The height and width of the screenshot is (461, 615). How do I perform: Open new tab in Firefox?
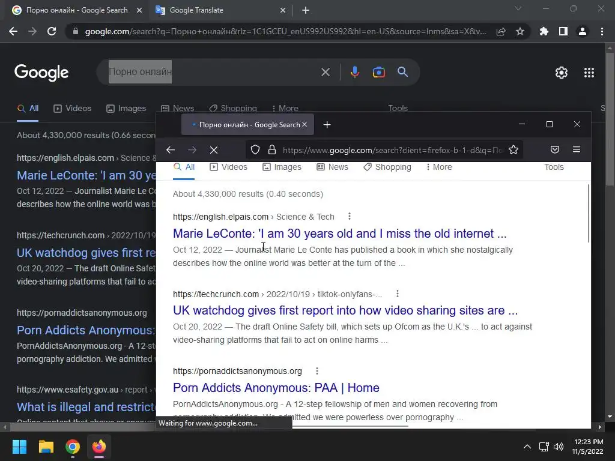click(327, 125)
